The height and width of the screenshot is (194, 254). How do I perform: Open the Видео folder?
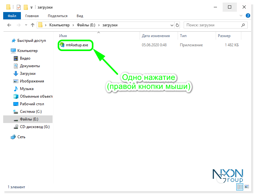coord(25,58)
